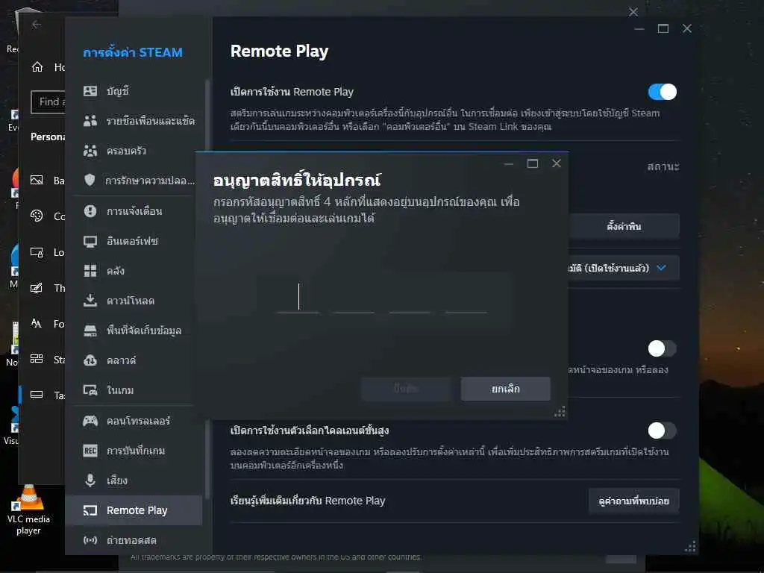This screenshot has height=573, width=764.
Task: Toggle the เปิดการใช้งาน Remote Play switch
Action: (x=663, y=92)
